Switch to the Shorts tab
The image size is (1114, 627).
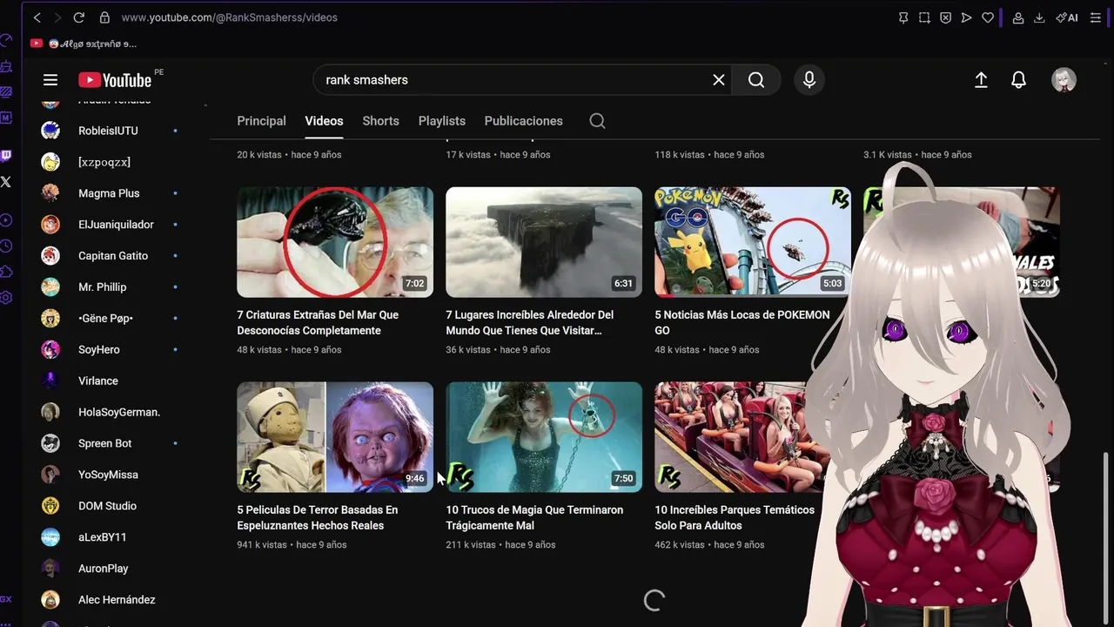pyautogui.click(x=380, y=121)
